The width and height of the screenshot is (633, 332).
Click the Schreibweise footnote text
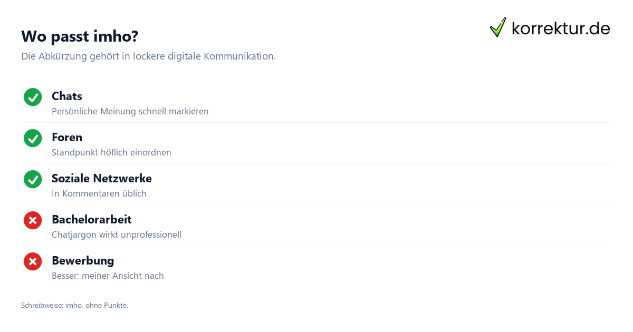[74, 305]
